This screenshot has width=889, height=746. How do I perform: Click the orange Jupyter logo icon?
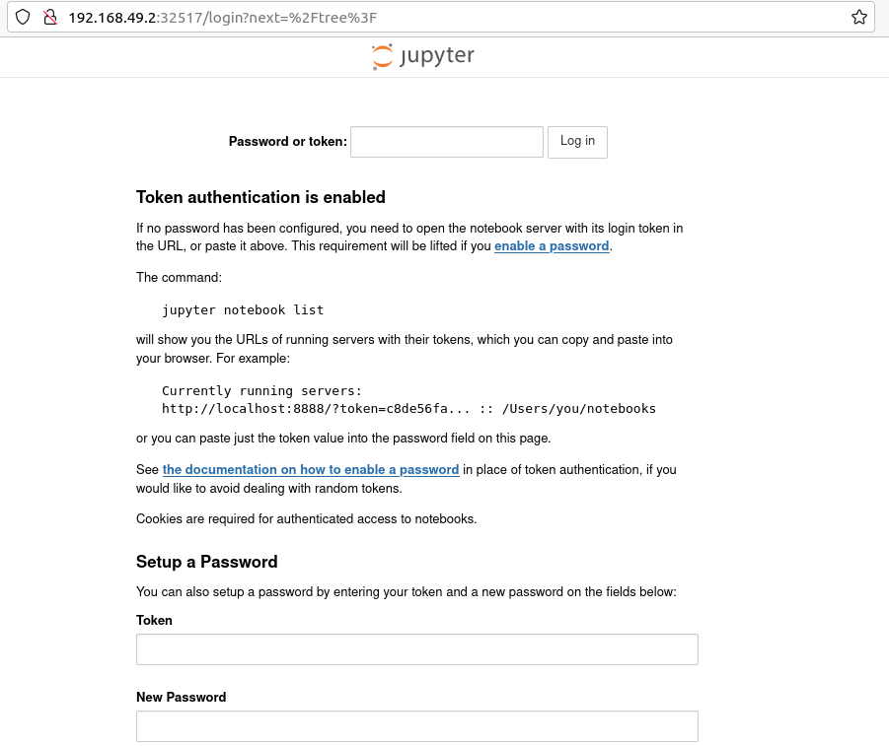pyautogui.click(x=382, y=56)
